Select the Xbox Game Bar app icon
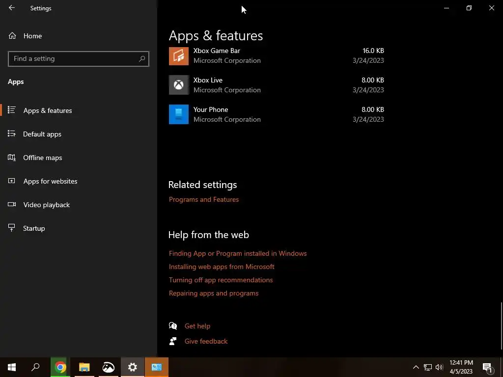The height and width of the screenshot is (377, 503). [x=179, y=56]
